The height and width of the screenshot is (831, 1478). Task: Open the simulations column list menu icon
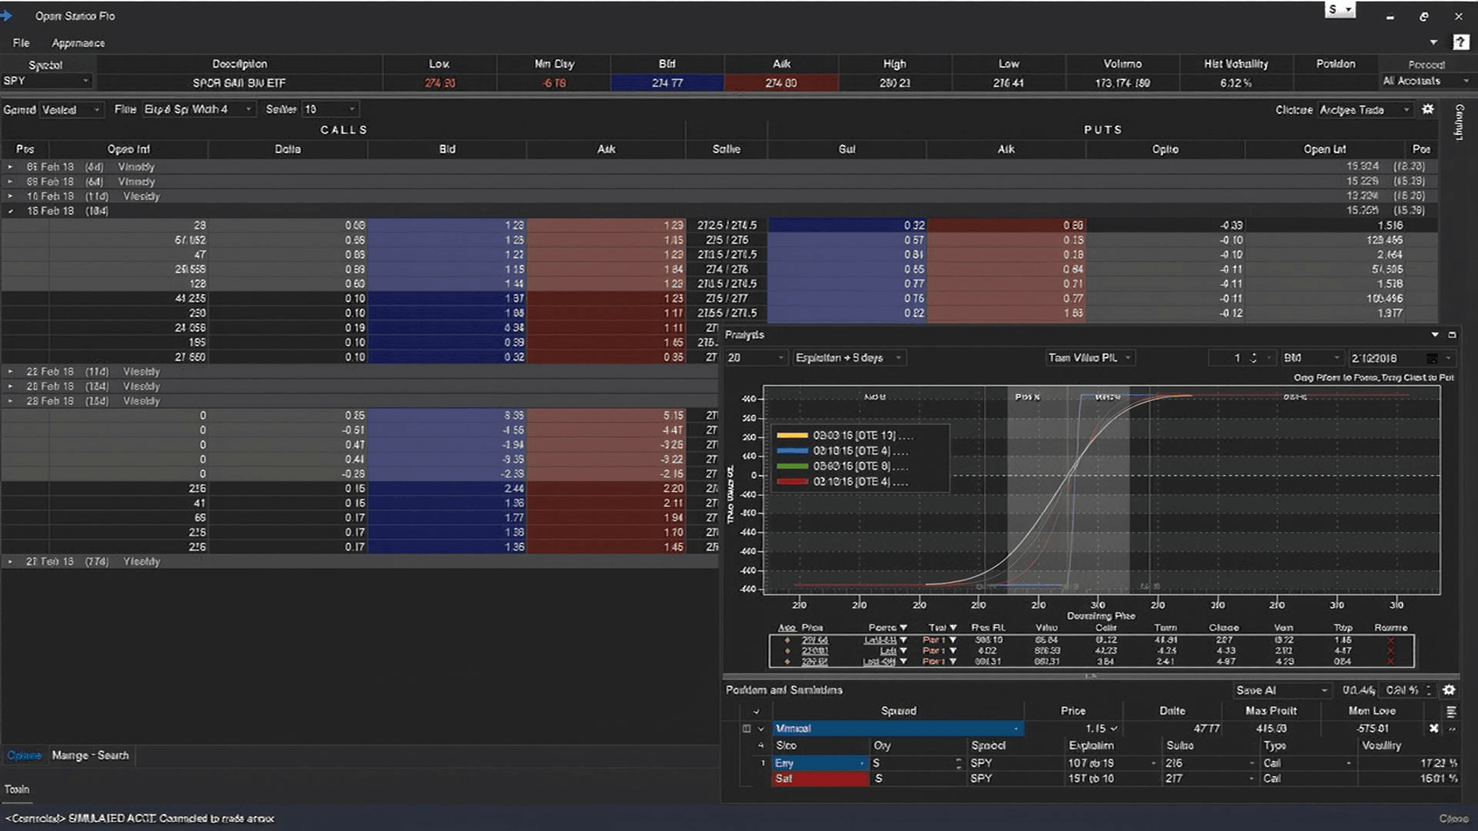pyautogui.click(x=1451, y=711)
